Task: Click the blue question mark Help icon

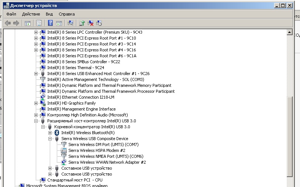Action: pos(51,23)
